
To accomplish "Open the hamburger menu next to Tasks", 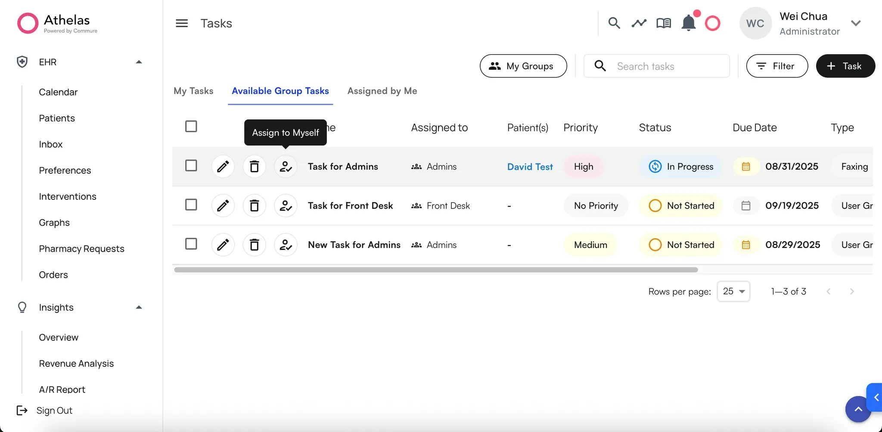I will pyautogui.click(x=181, y=23).
